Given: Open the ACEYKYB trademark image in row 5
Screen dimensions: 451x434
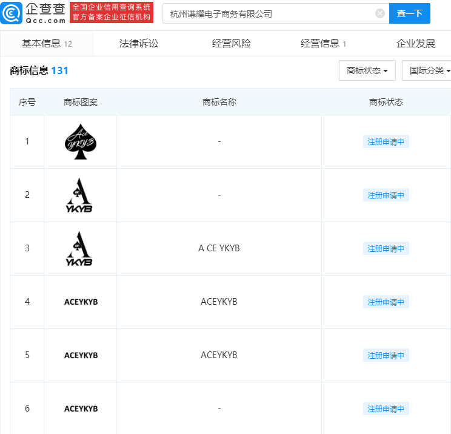Looking at the screenshot, I should pos(81,355).
